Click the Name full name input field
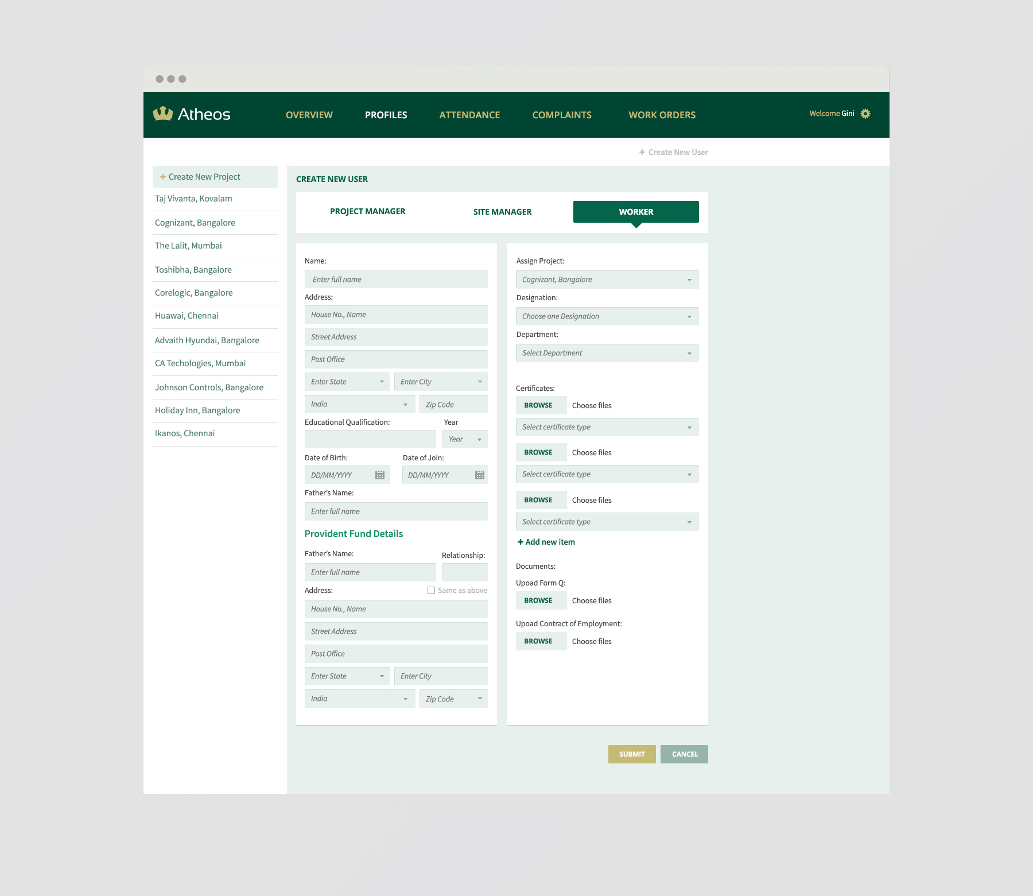The width and height of the screenshot is (1033, 896). click(x=396, y=280)
